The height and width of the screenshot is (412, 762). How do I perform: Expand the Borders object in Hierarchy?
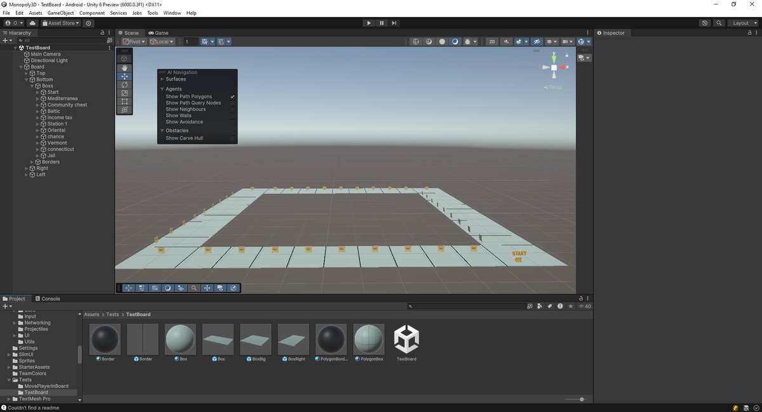click(32, 162)
